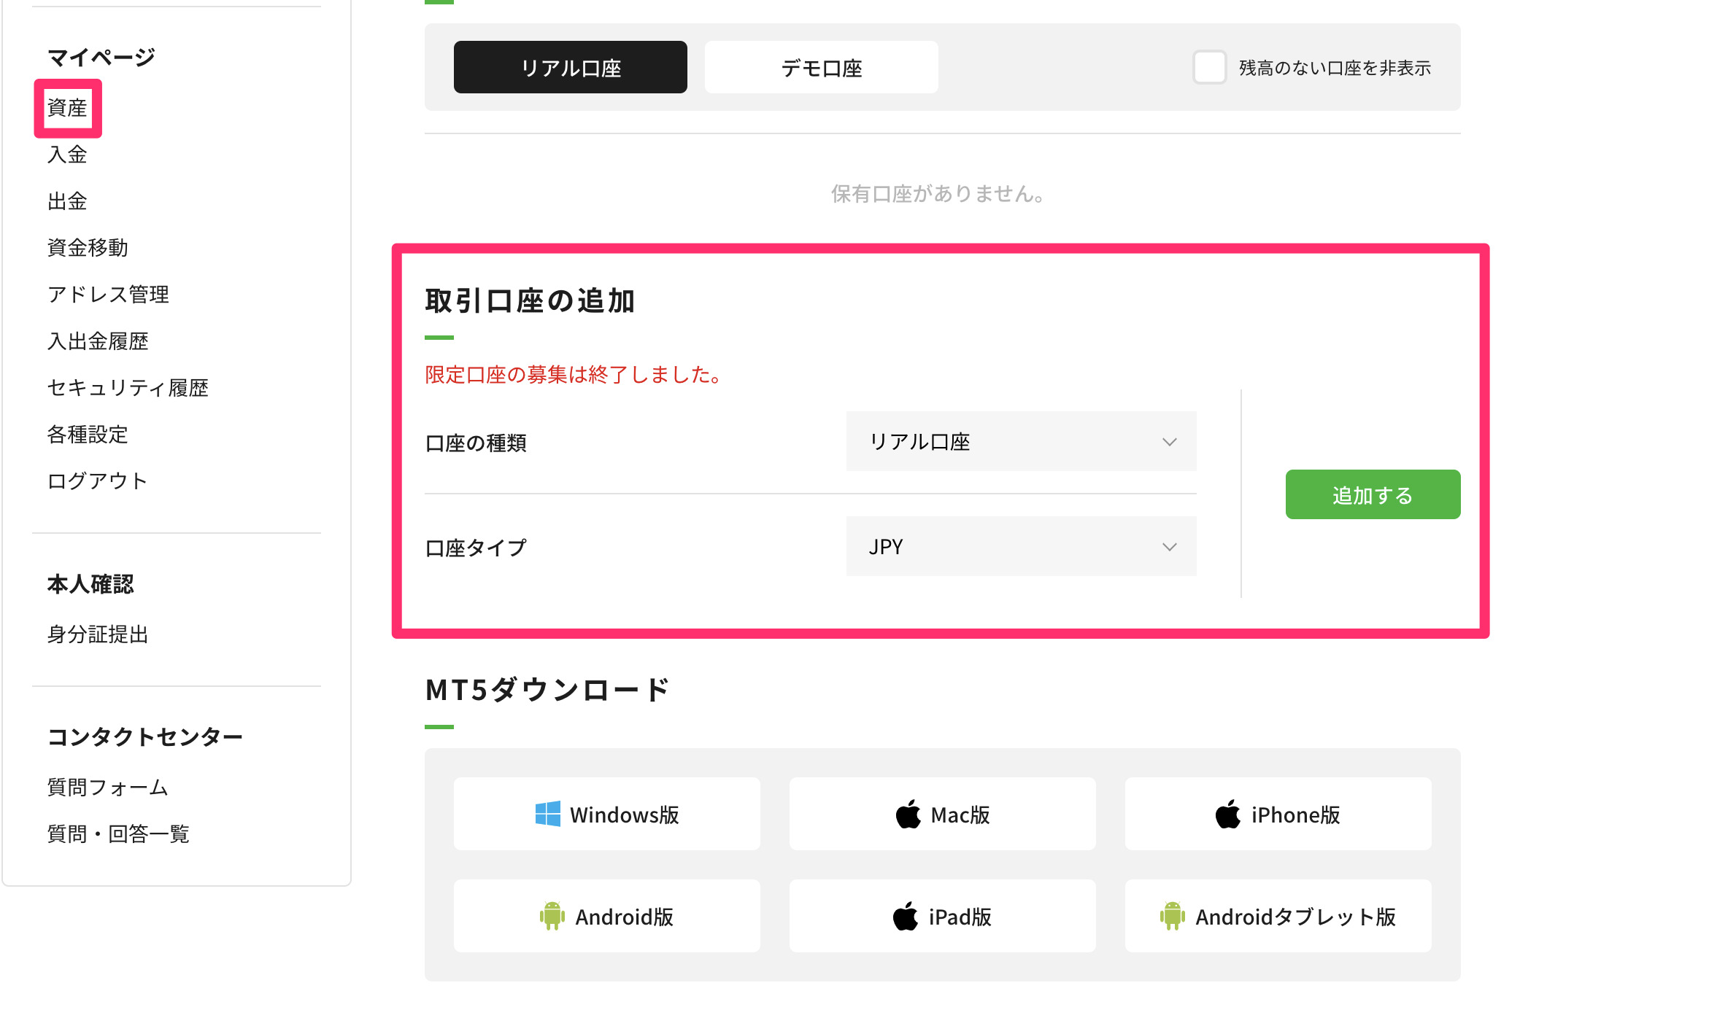The width and height of the screenshot is (1709, 1034).
Task: Click the chevron arrow in the JPY select
Action: point(1169,547)
